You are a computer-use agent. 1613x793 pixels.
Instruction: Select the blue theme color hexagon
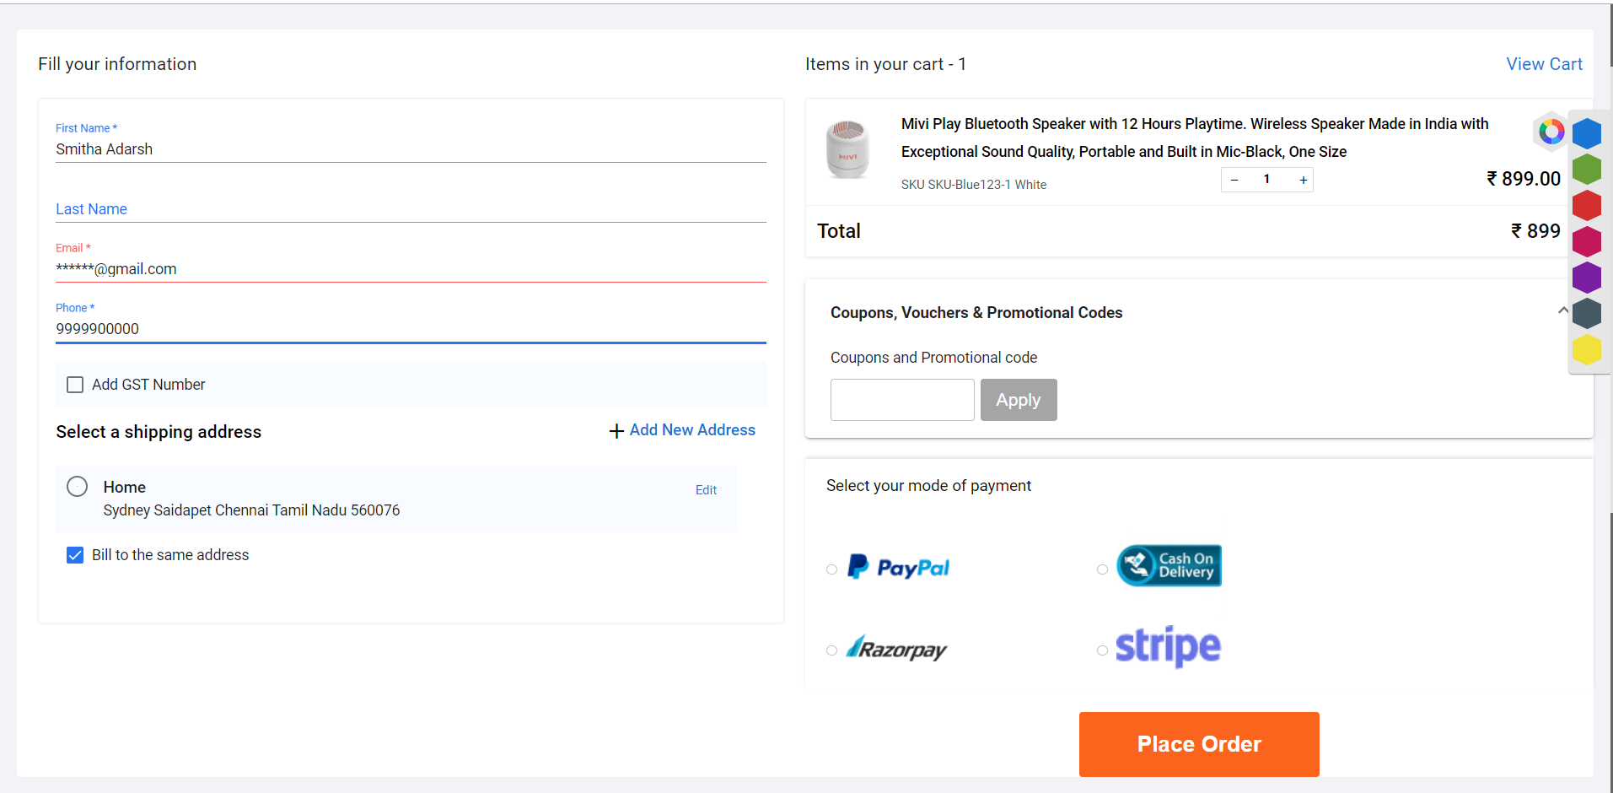pos(1587,133)
